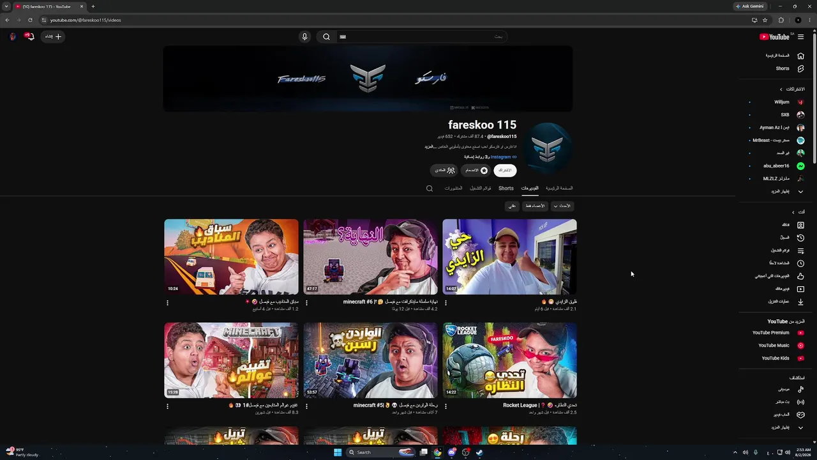
Task: Expand channel description via 'more' link
Action: tap(430, 147)
